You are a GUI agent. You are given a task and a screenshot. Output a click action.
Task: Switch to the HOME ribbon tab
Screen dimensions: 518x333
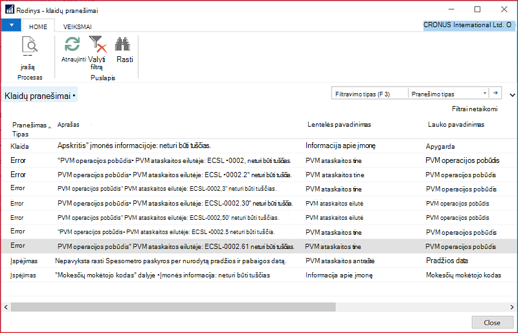38,27
